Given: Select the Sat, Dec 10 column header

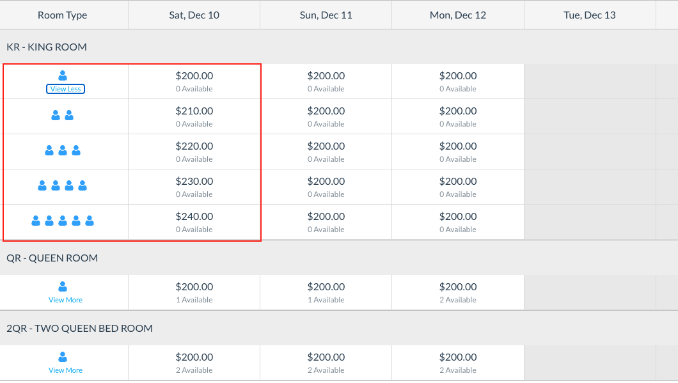Looking at the screenshot, I should [x=194, y=15].
